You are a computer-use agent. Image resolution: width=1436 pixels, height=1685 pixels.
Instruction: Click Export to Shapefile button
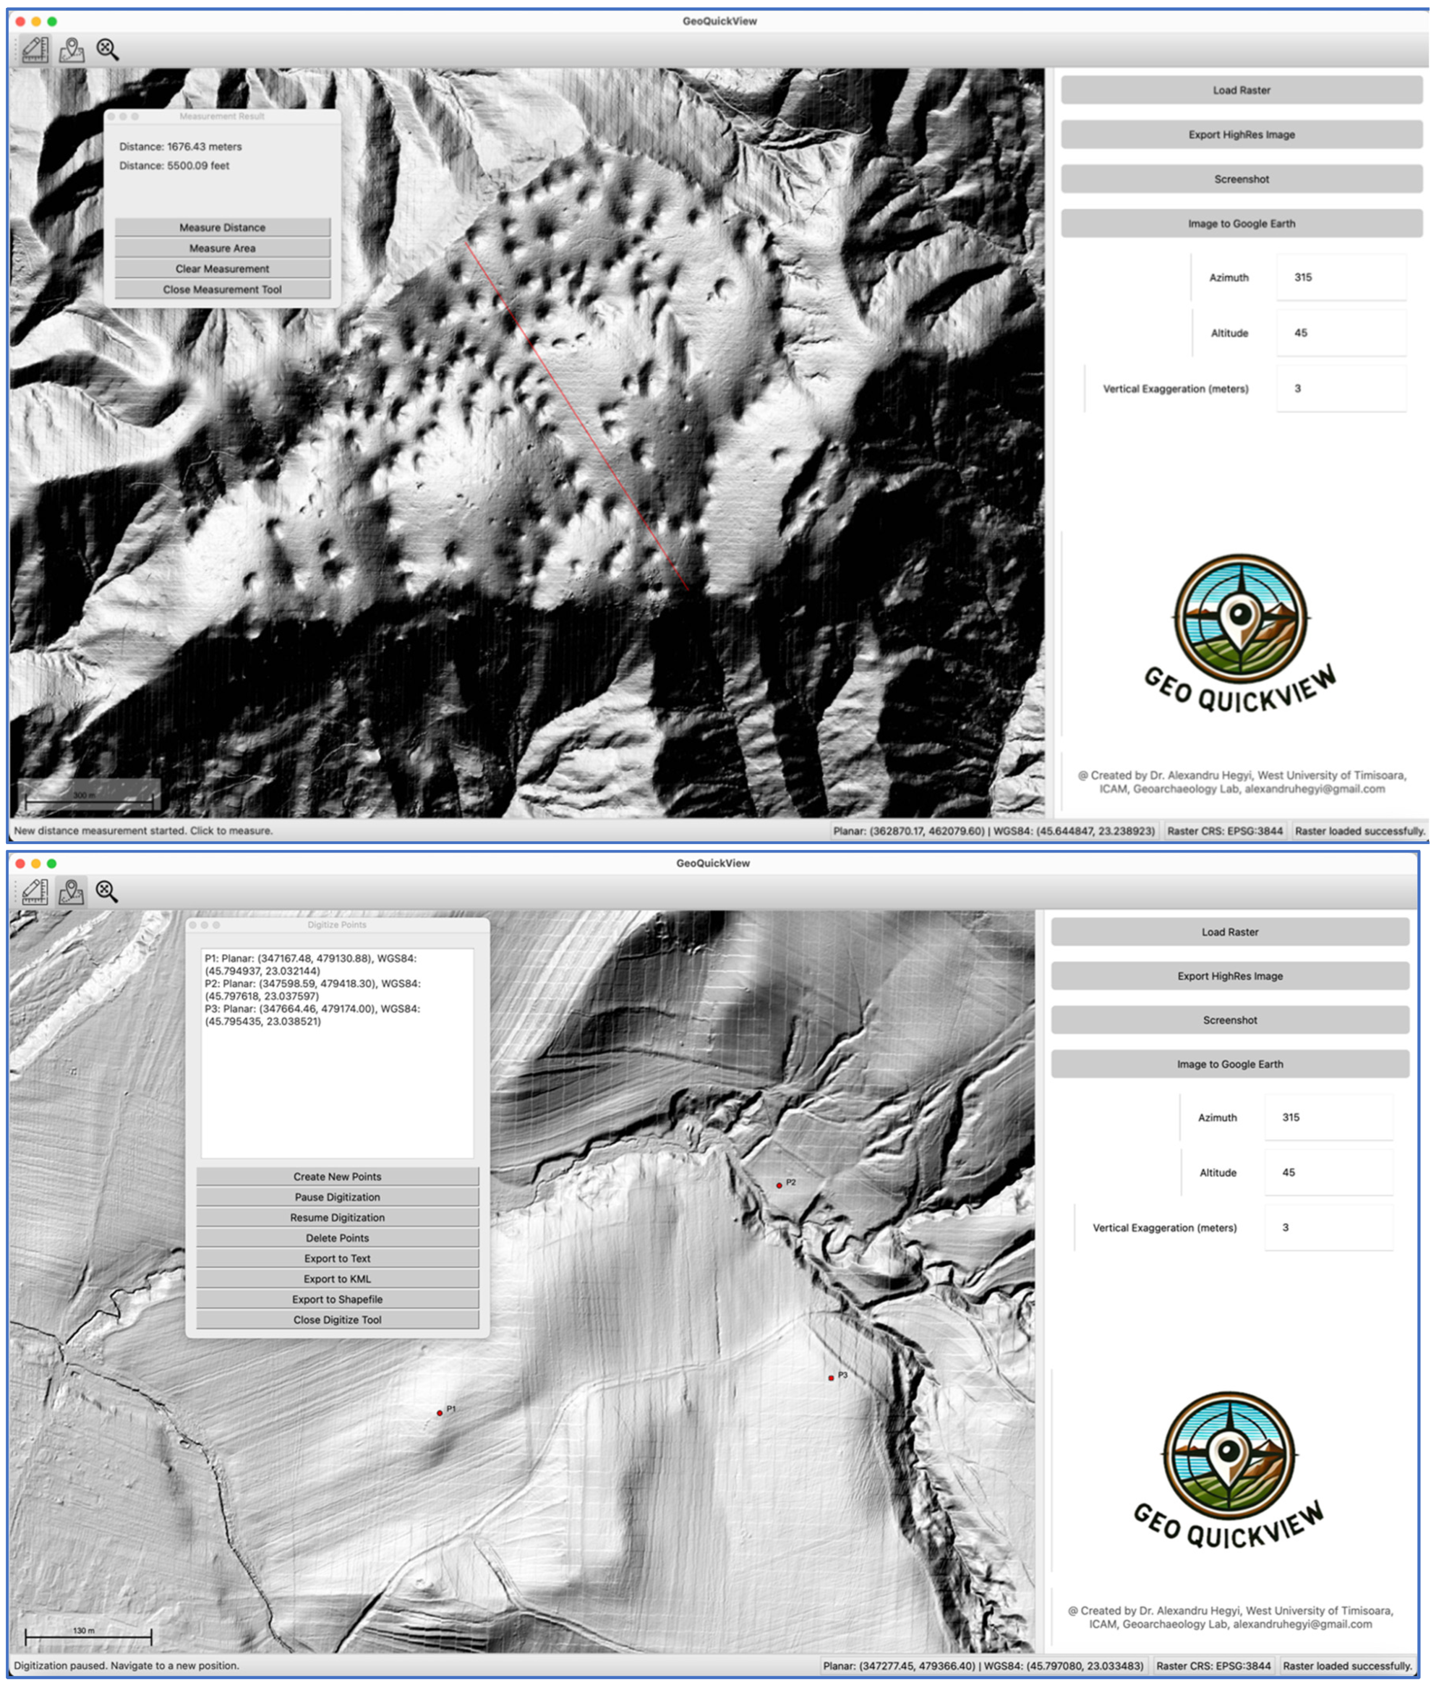click(x=337, y=1299)
